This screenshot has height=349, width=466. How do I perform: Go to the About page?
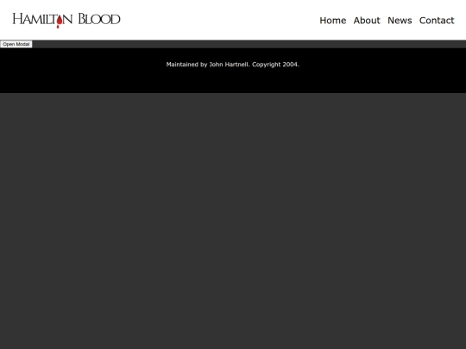click(367, 21)
